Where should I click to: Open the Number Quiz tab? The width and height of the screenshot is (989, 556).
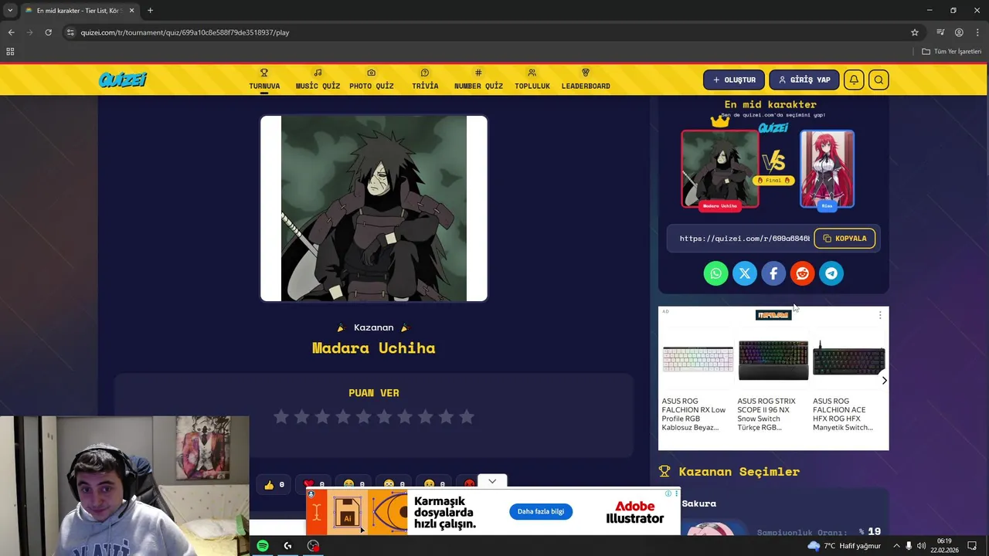478,80
